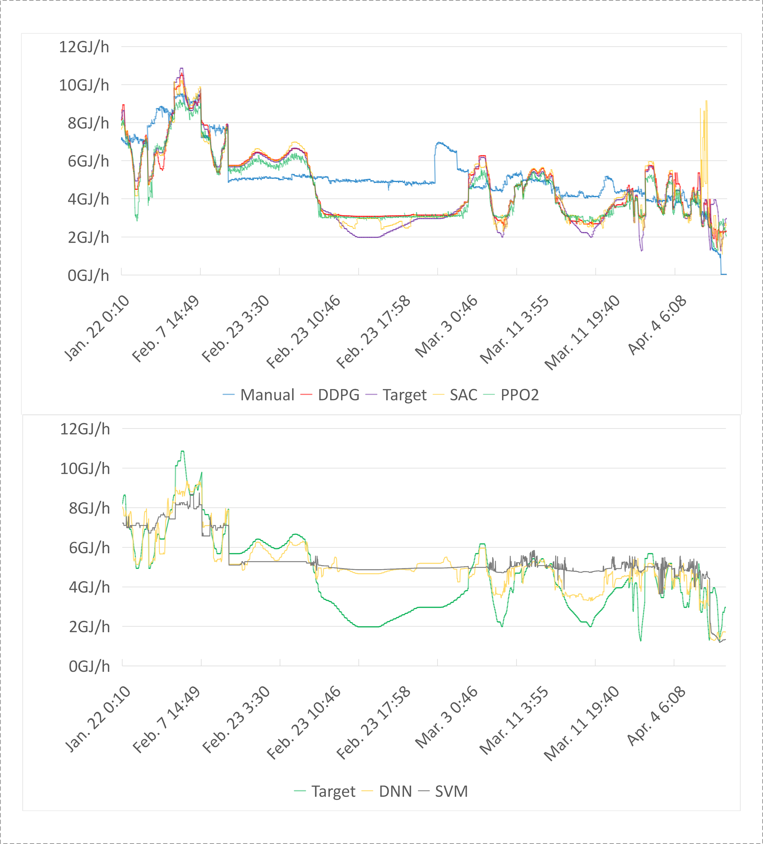Screen dimensions: 763x844
Task: Click the 6GJ/h axis label in top chart
Action: pyautogui.click(x=88, y=161)
